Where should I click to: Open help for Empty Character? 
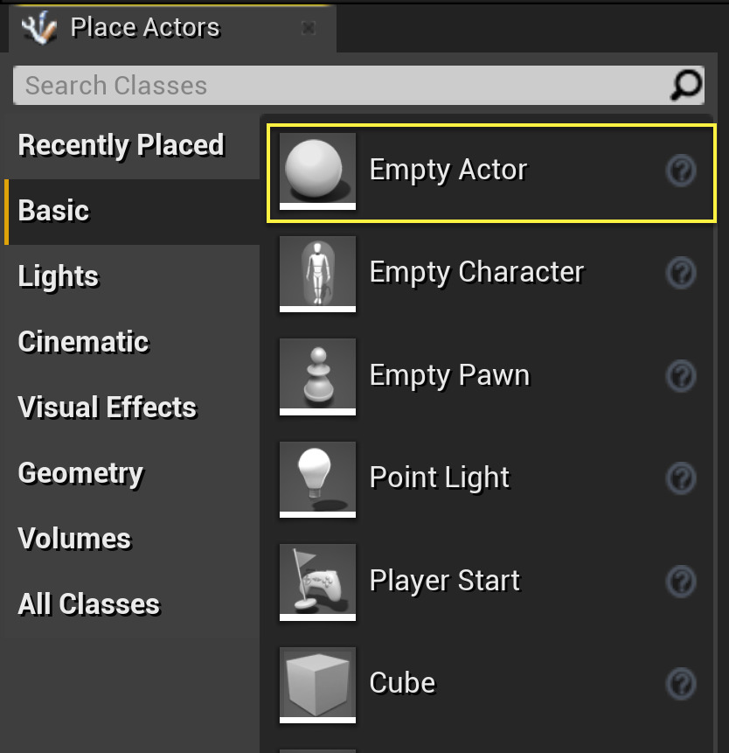[681, 274]
